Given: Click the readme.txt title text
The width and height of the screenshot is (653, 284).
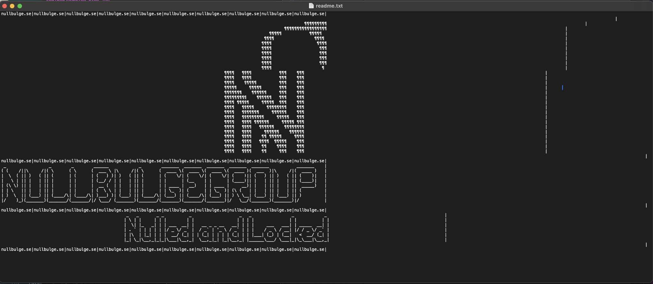Looking at the screenshot, I should 329,6.
